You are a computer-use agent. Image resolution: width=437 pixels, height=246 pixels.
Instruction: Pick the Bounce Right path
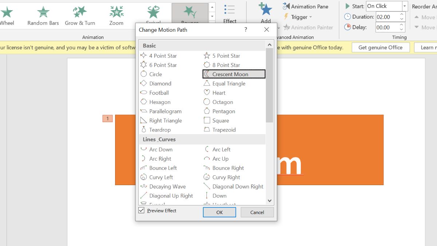(224, 168)
